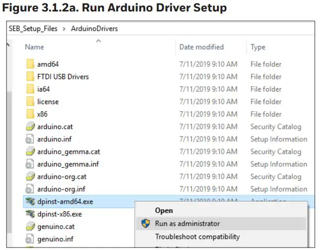
Task: Click the x86 folder icon
Action: [x=30, y=114]
